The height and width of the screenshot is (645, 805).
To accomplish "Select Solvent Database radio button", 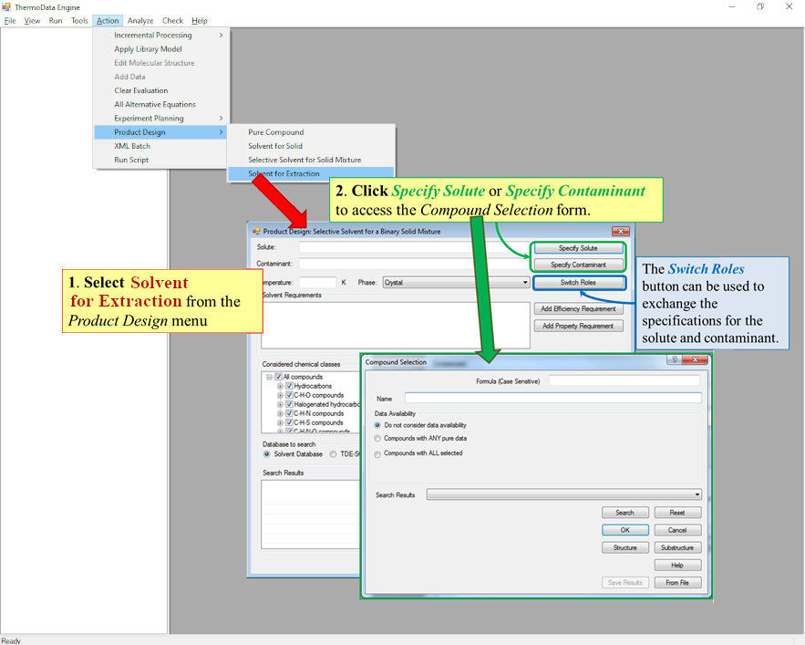I will (x=267, y=454).
